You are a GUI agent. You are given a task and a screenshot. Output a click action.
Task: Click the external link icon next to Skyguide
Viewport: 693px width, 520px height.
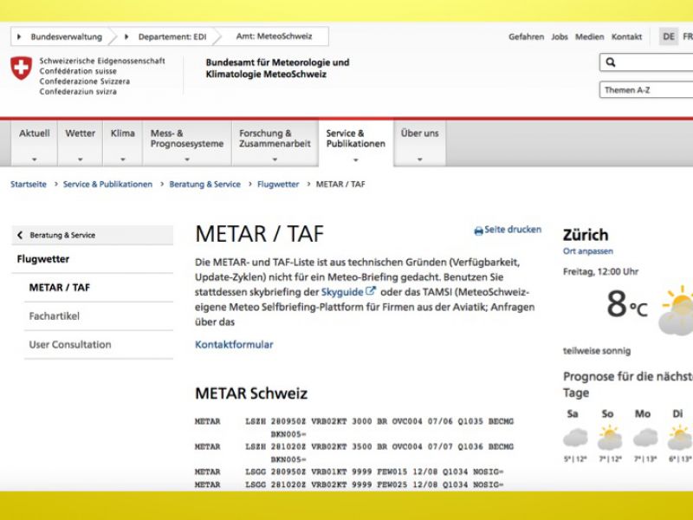click(x=371, y=291)
